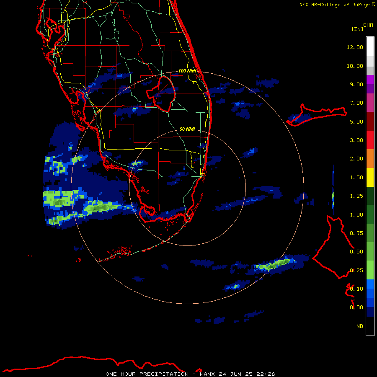Click the dark red 5.00 color swatch
Image resolution: width=377 pixels, height=377 pixels.
tap(370, 121)
